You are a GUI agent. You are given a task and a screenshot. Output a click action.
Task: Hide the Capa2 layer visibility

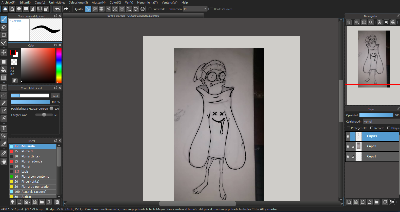pyautogui.click(x=348, y=136)
